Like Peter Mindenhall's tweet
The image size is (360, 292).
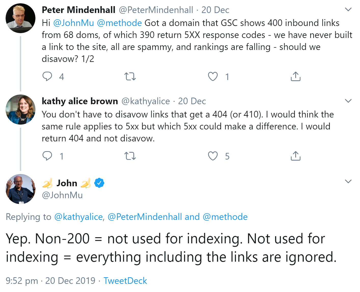(x=213, y=76)
